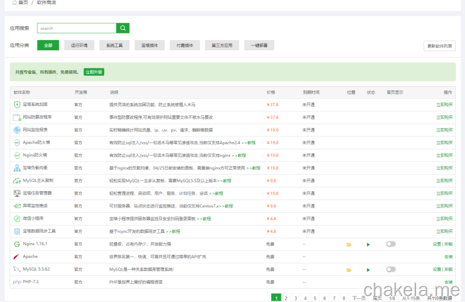Click the 尾页 last page button
This screenshot has height=302, width=465.
377,298
